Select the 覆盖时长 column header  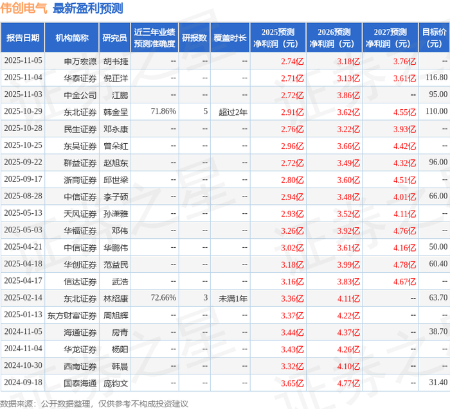pyautogui.click(x=230, y=37)
